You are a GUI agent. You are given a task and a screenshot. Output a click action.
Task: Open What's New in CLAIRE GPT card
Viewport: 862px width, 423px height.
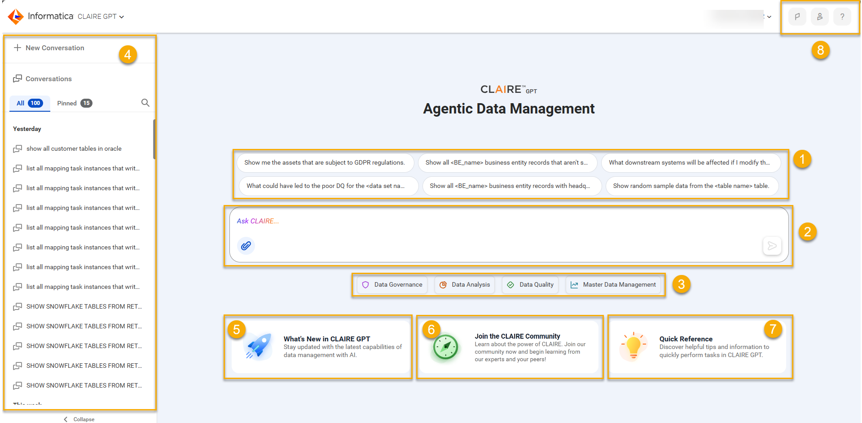(321, 347)
